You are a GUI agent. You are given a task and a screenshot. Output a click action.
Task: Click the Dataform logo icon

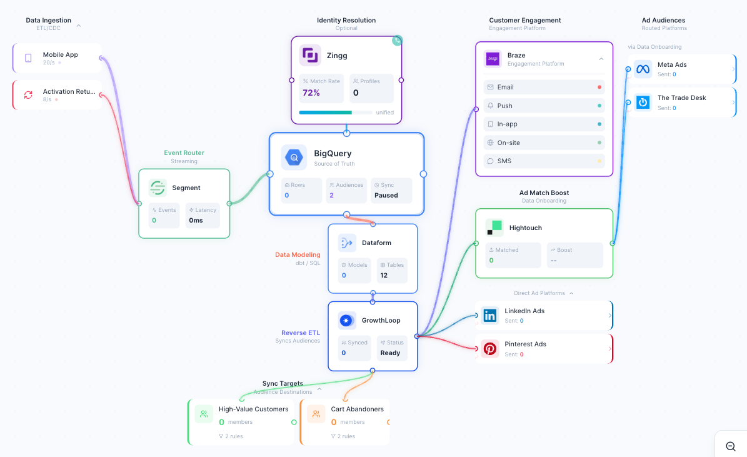pyautogui.click(x=347, y=243)
